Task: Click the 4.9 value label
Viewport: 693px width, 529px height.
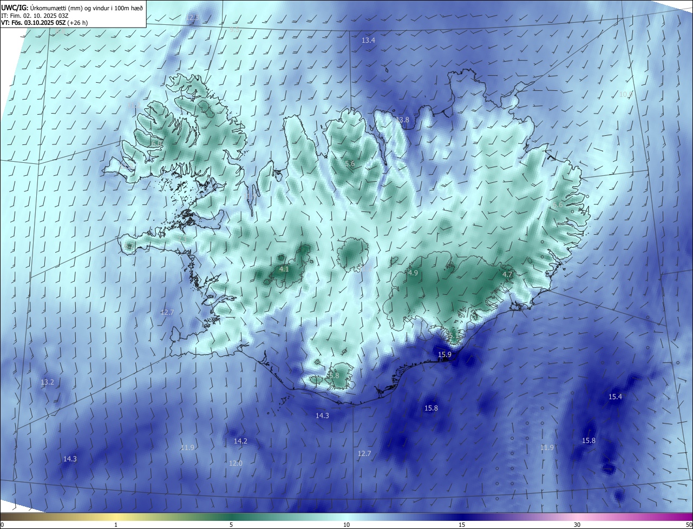Action: pos(413,273)
